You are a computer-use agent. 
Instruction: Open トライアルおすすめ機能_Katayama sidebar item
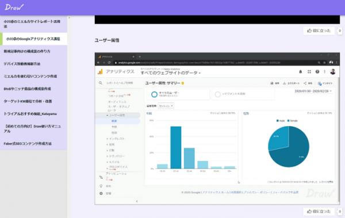(x=33, y=114)
